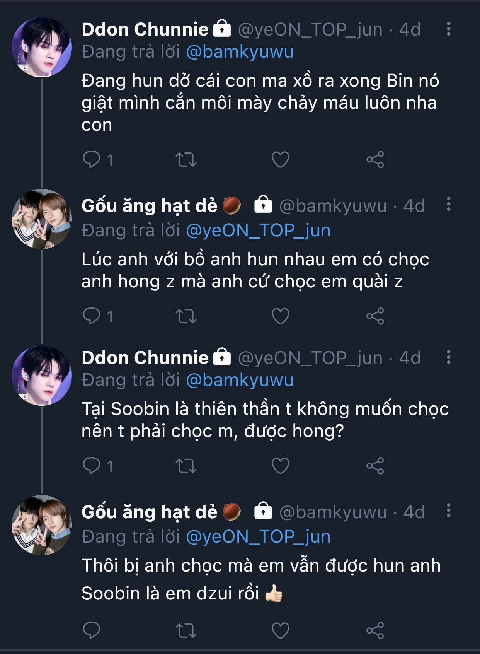
Task: Reply to the first Ddon Chunnie tweet
Action: (x=92, y=159)
